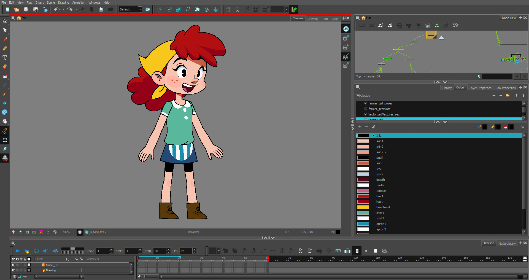The image size is (529, 280).
Task: Toggle the Render View eye icon
Action: pyautogui.click(x=346, y=29)
